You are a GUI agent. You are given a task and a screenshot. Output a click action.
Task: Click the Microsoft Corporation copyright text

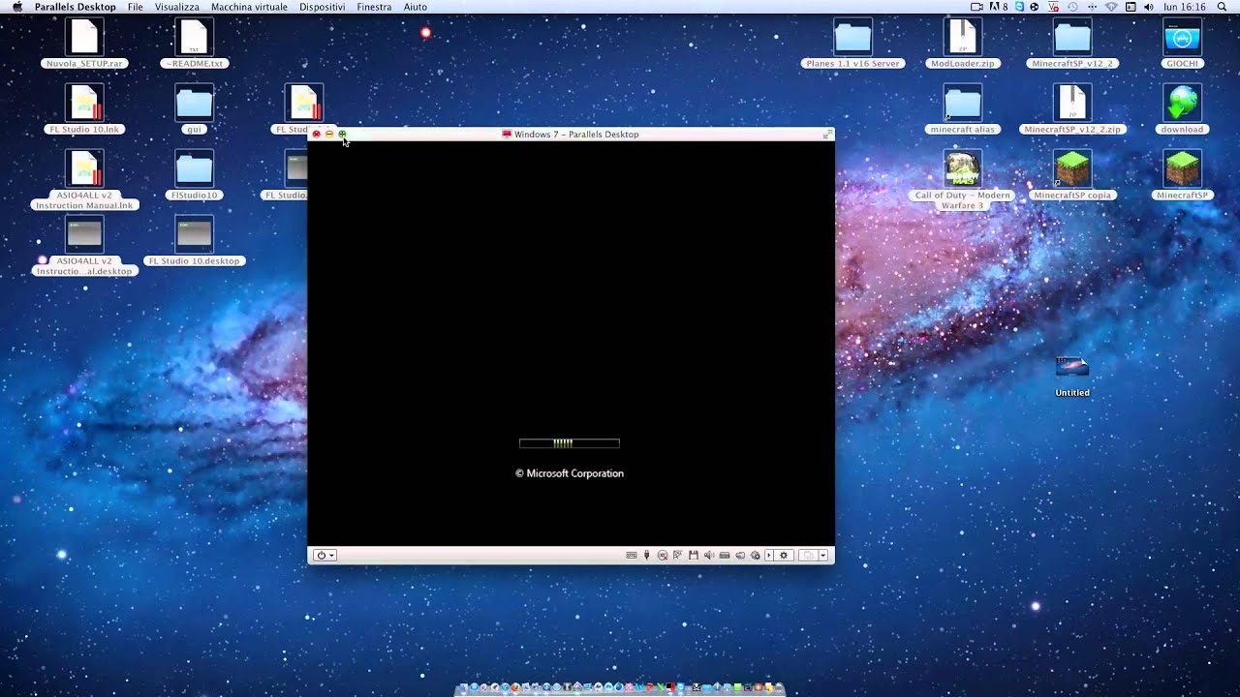570,473
